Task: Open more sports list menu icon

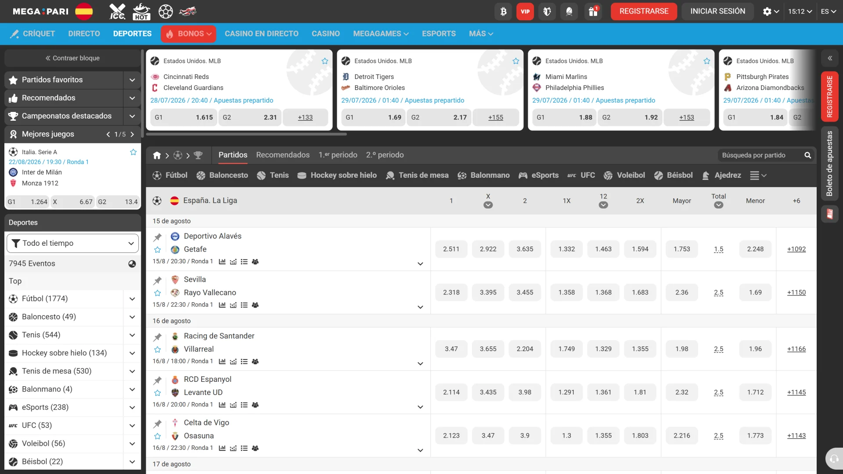Action: click(758, 176)
